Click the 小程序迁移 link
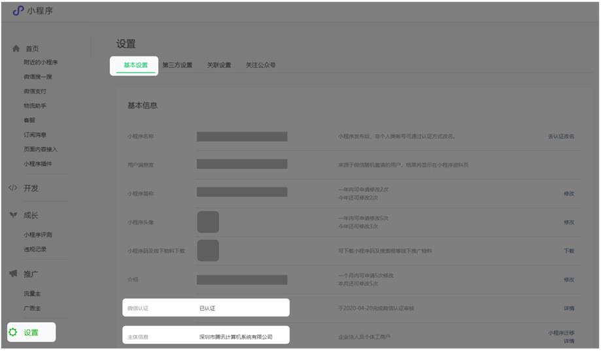The width and height of the screenshot is (601, 351). 560,333
